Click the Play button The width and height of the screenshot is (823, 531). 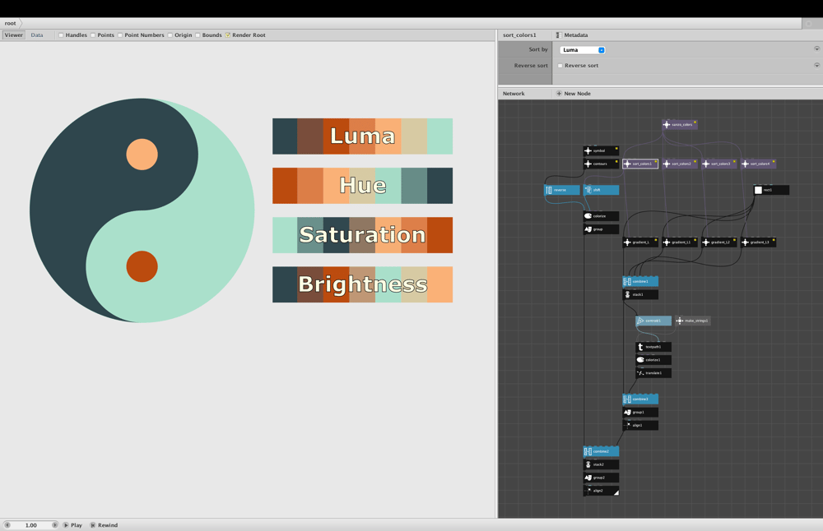point(73,524)
